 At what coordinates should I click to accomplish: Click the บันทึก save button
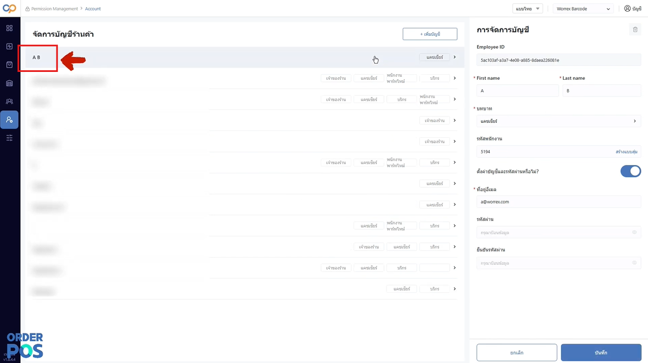(x=601, y=352)
